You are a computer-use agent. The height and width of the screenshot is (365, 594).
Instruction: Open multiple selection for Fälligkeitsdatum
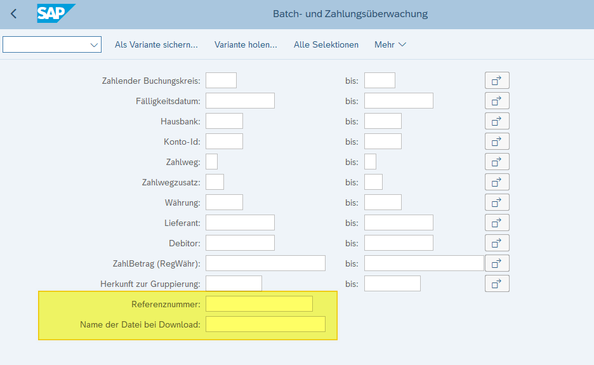[497, 101]
